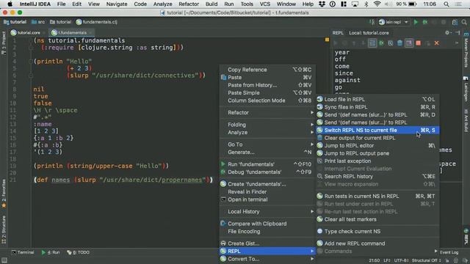The image size is (470, 264).
Task: Click fundamentals.clj in the breadcrumb bar
Action: pyautogui.click(x=96, y=22)
